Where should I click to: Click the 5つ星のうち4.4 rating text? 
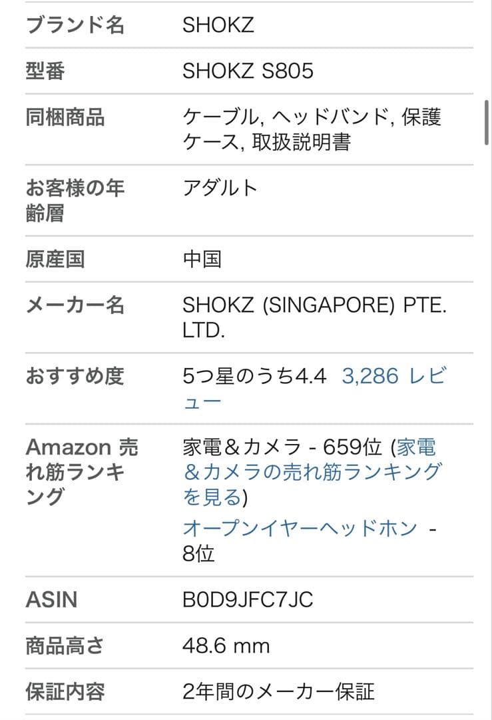(254, 377)
